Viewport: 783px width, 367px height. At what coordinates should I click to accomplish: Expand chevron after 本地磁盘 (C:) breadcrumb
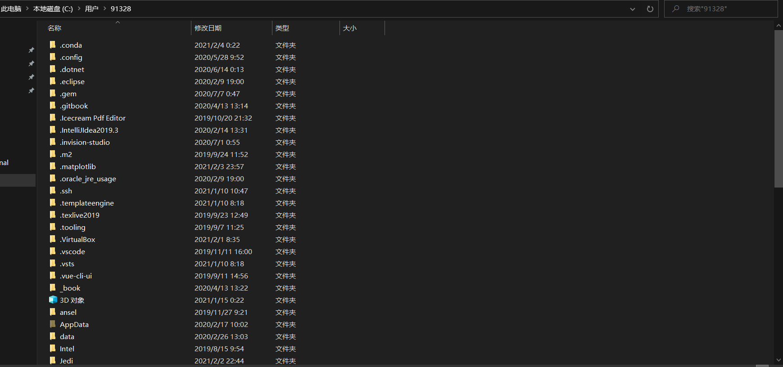79,9
